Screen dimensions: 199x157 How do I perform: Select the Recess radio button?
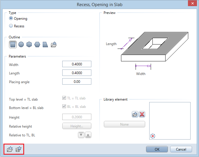click(11, 26)
